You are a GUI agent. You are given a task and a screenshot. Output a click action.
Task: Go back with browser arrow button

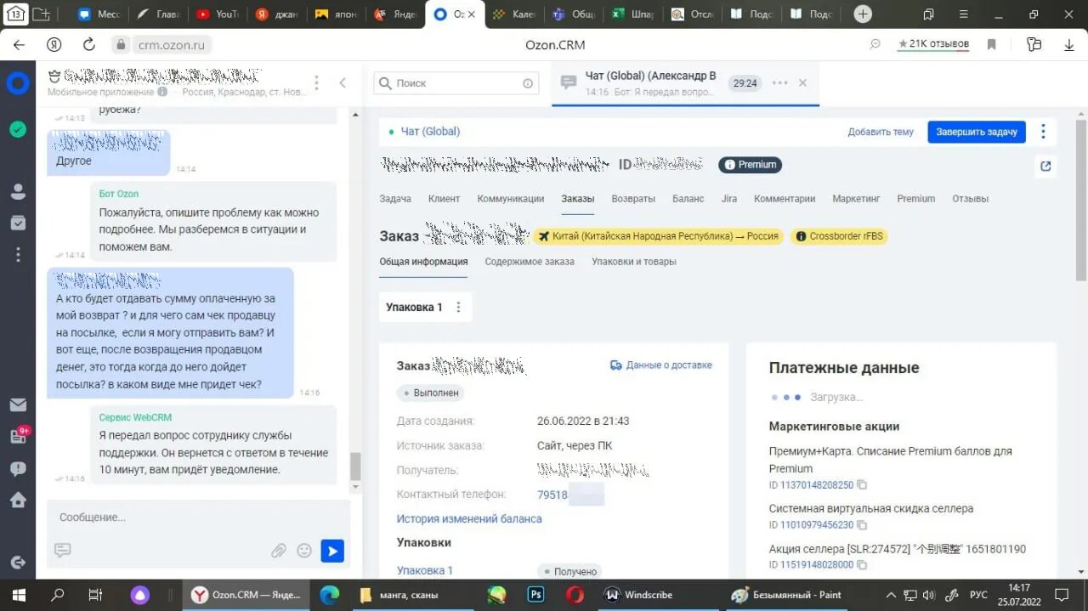coord(19,45)
